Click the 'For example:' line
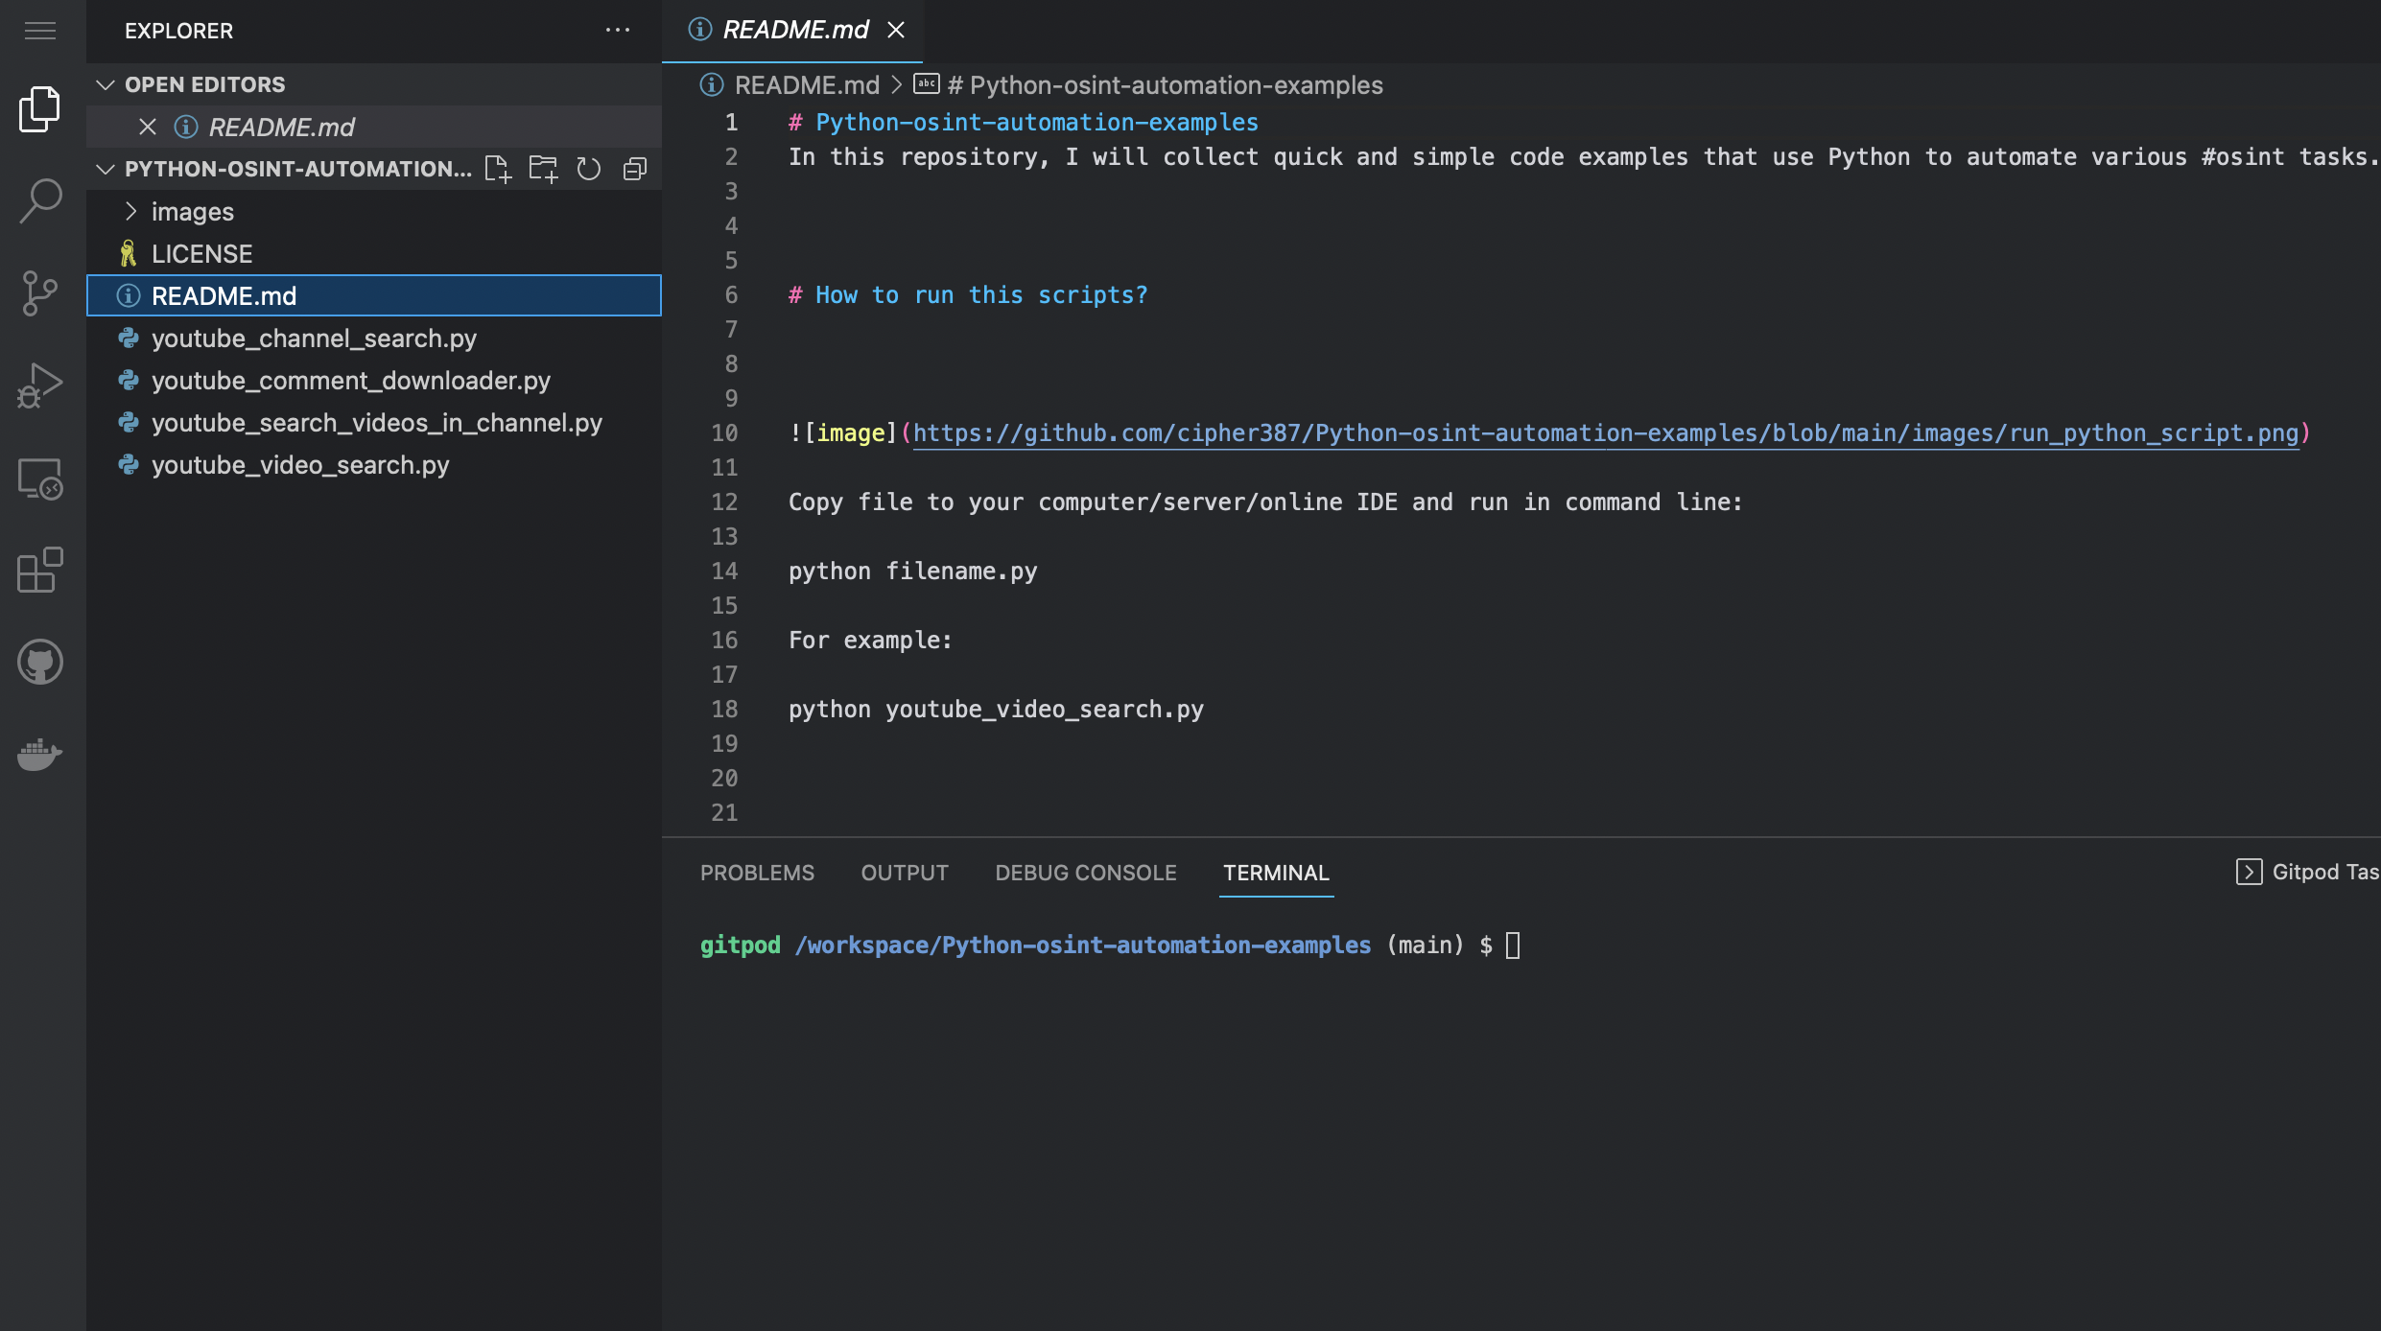This screenshot has height=1331, width=2381. 870,641
